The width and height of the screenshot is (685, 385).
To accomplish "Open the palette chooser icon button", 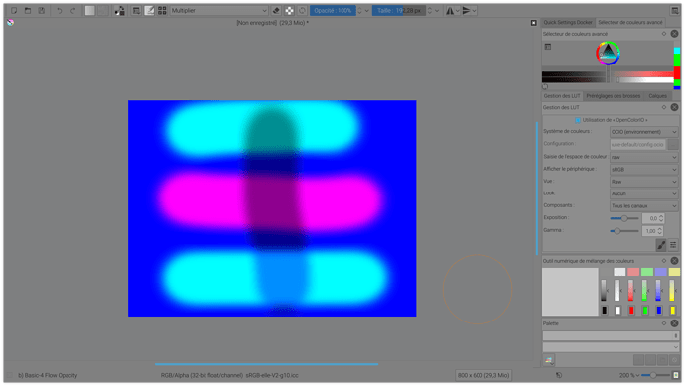I will [549, 360].
